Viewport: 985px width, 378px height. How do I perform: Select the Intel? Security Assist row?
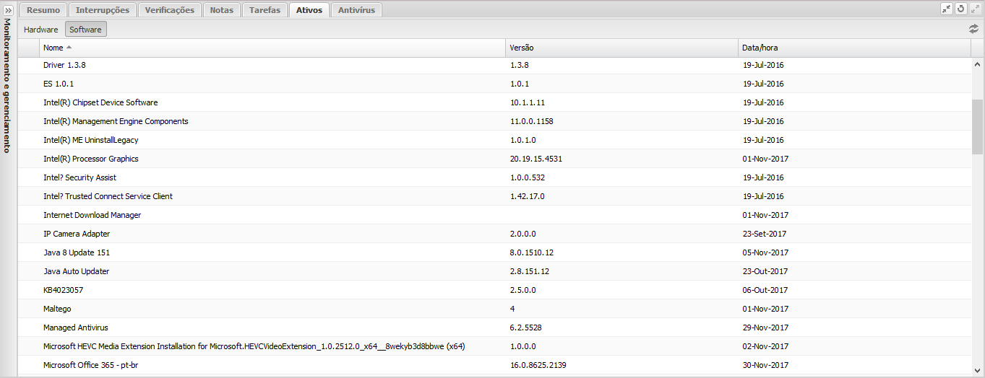point(494,177)
